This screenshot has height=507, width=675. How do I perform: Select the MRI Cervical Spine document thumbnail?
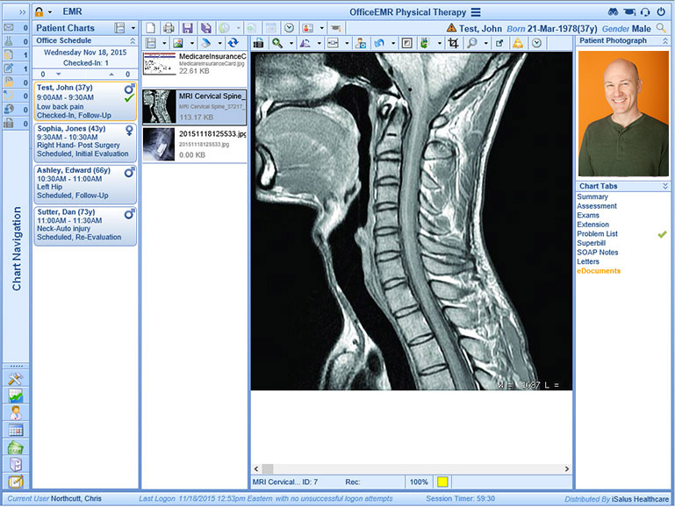click(x=159, y=107)
